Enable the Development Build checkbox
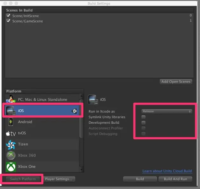Image resolution: width=200 pixels, height=189 pixels. coord(143,123)
